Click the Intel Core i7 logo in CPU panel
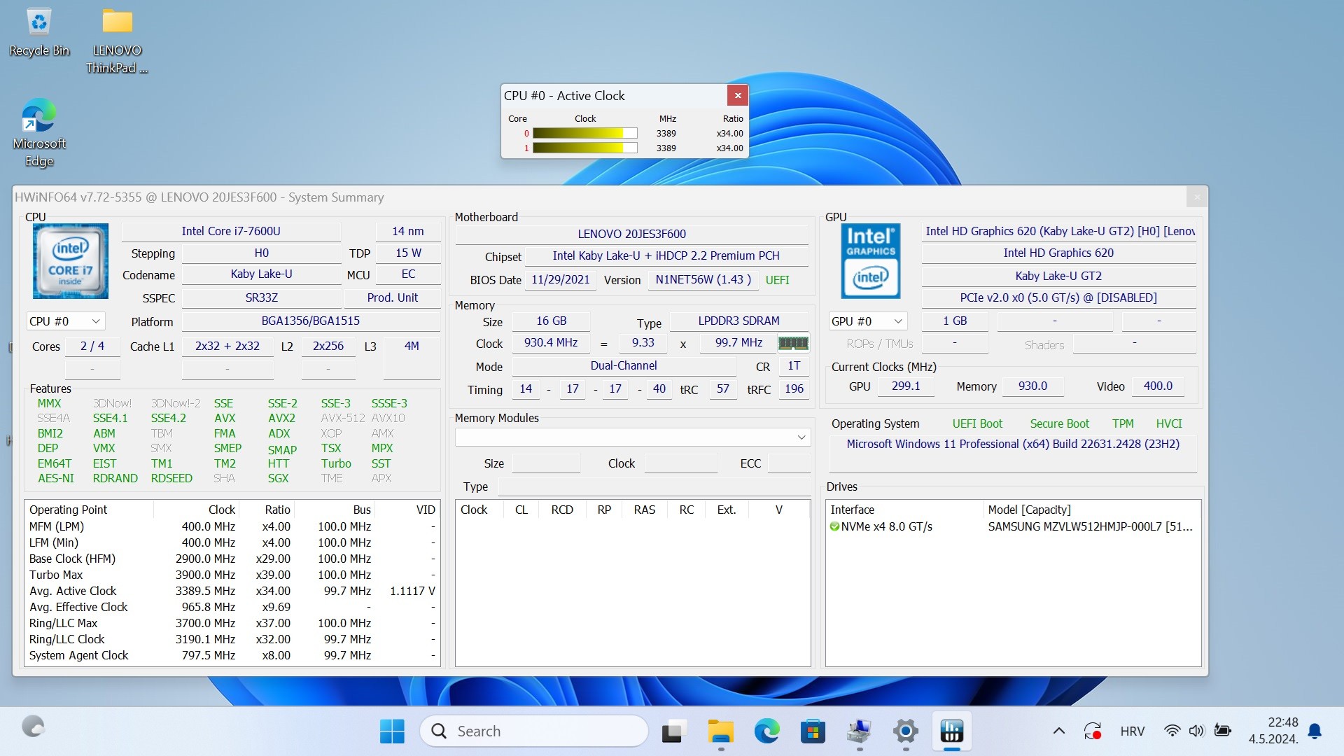The height and width of the screenshot is (756, 1344). [x=70, y=261]
